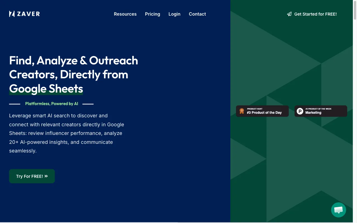Go to the Pricing page
Image resolution: width=357 pixels, height=223 pixels.
pyautogui.click(x=153, y=14)
